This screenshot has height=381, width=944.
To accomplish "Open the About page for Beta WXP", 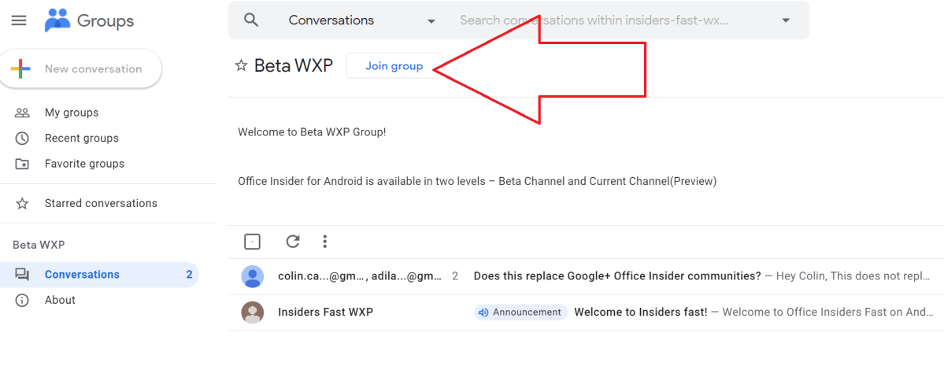I will (60, 300).
